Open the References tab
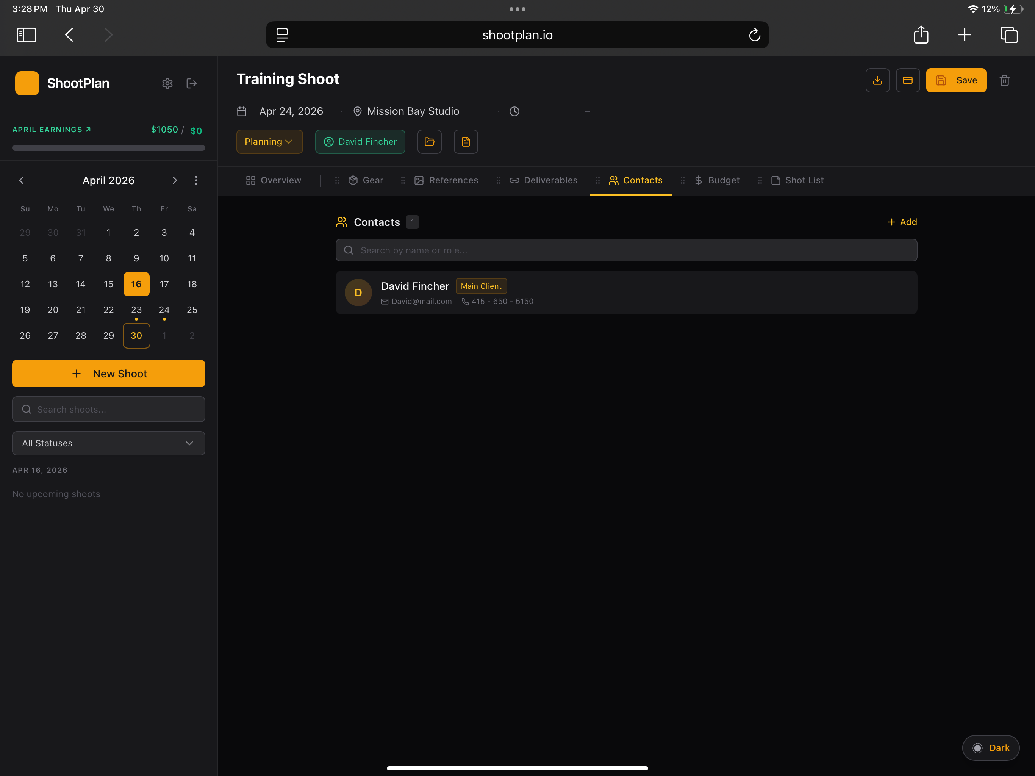Image resolution: width=1035 pixels, height=776 pixels. click(446, 181)
